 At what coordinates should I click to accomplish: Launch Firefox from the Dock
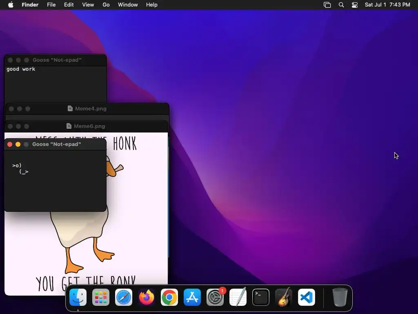click(147, 297)
